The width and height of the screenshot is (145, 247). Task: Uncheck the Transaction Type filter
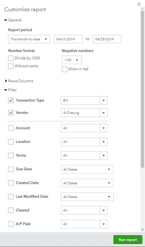[11, 100]
